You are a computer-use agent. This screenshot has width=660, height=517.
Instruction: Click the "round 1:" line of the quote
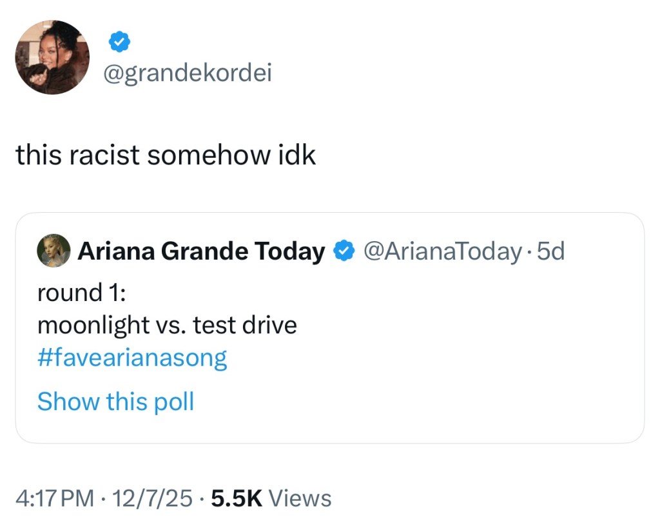(x=81, y=292)
